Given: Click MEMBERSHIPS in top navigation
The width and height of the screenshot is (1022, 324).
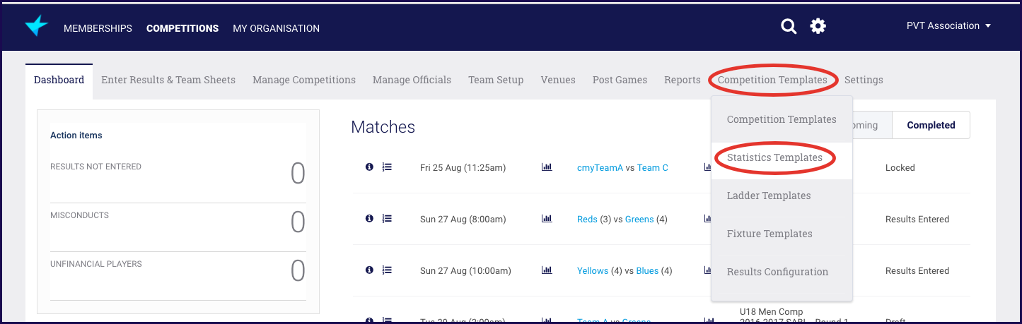Looking at the screenshot, I should coord(98,28).
